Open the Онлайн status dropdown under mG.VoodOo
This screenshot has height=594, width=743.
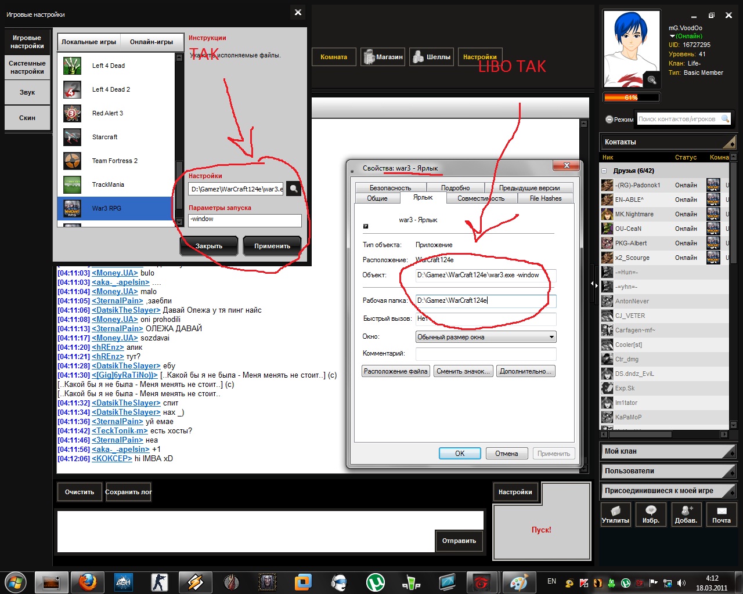[x=686, y=36]
